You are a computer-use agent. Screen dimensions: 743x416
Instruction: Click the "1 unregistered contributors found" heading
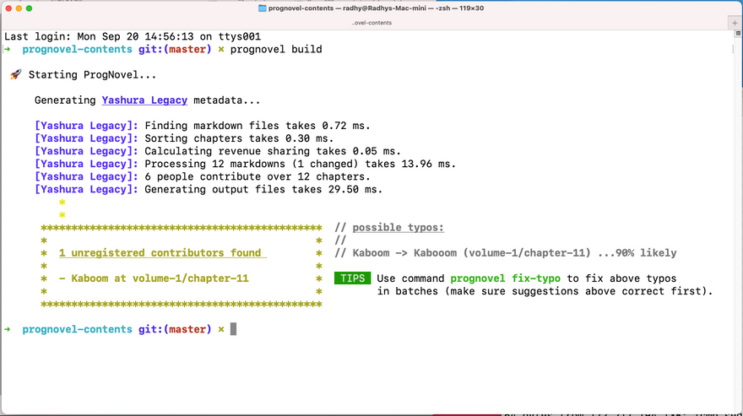pyautogui.click(x=160, y=253)
